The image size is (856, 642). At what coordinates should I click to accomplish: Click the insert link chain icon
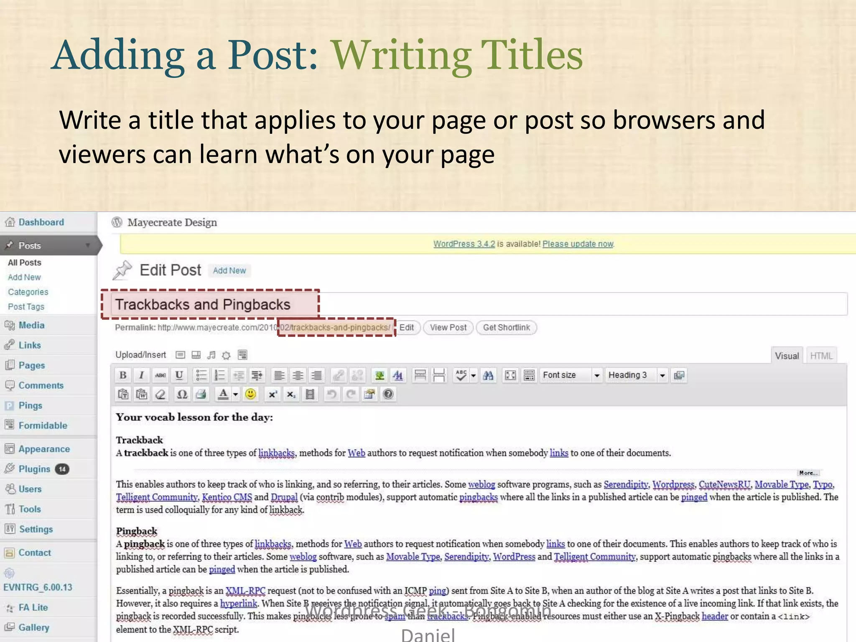click(339, 375)
